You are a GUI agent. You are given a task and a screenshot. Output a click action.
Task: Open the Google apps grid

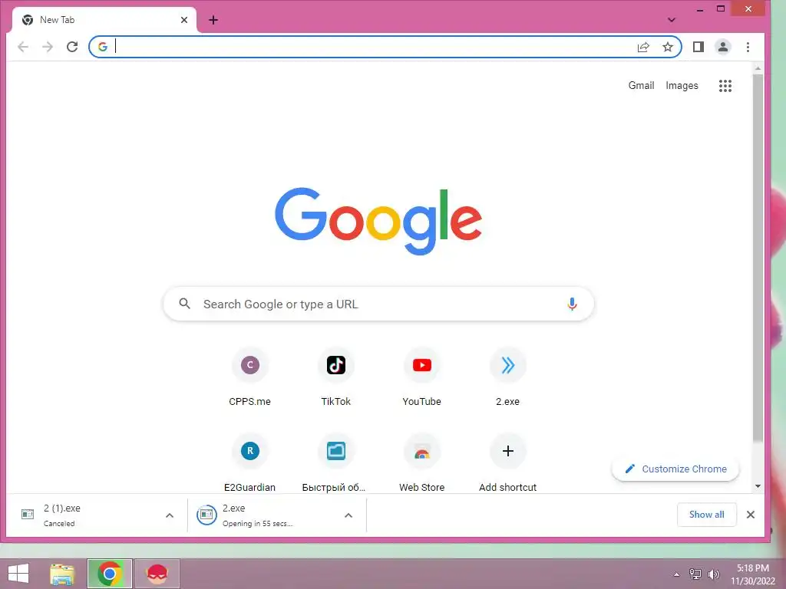[725, 86]
